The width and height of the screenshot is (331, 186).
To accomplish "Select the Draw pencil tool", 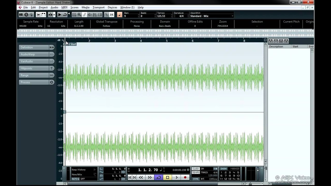I will click(84, 15).
